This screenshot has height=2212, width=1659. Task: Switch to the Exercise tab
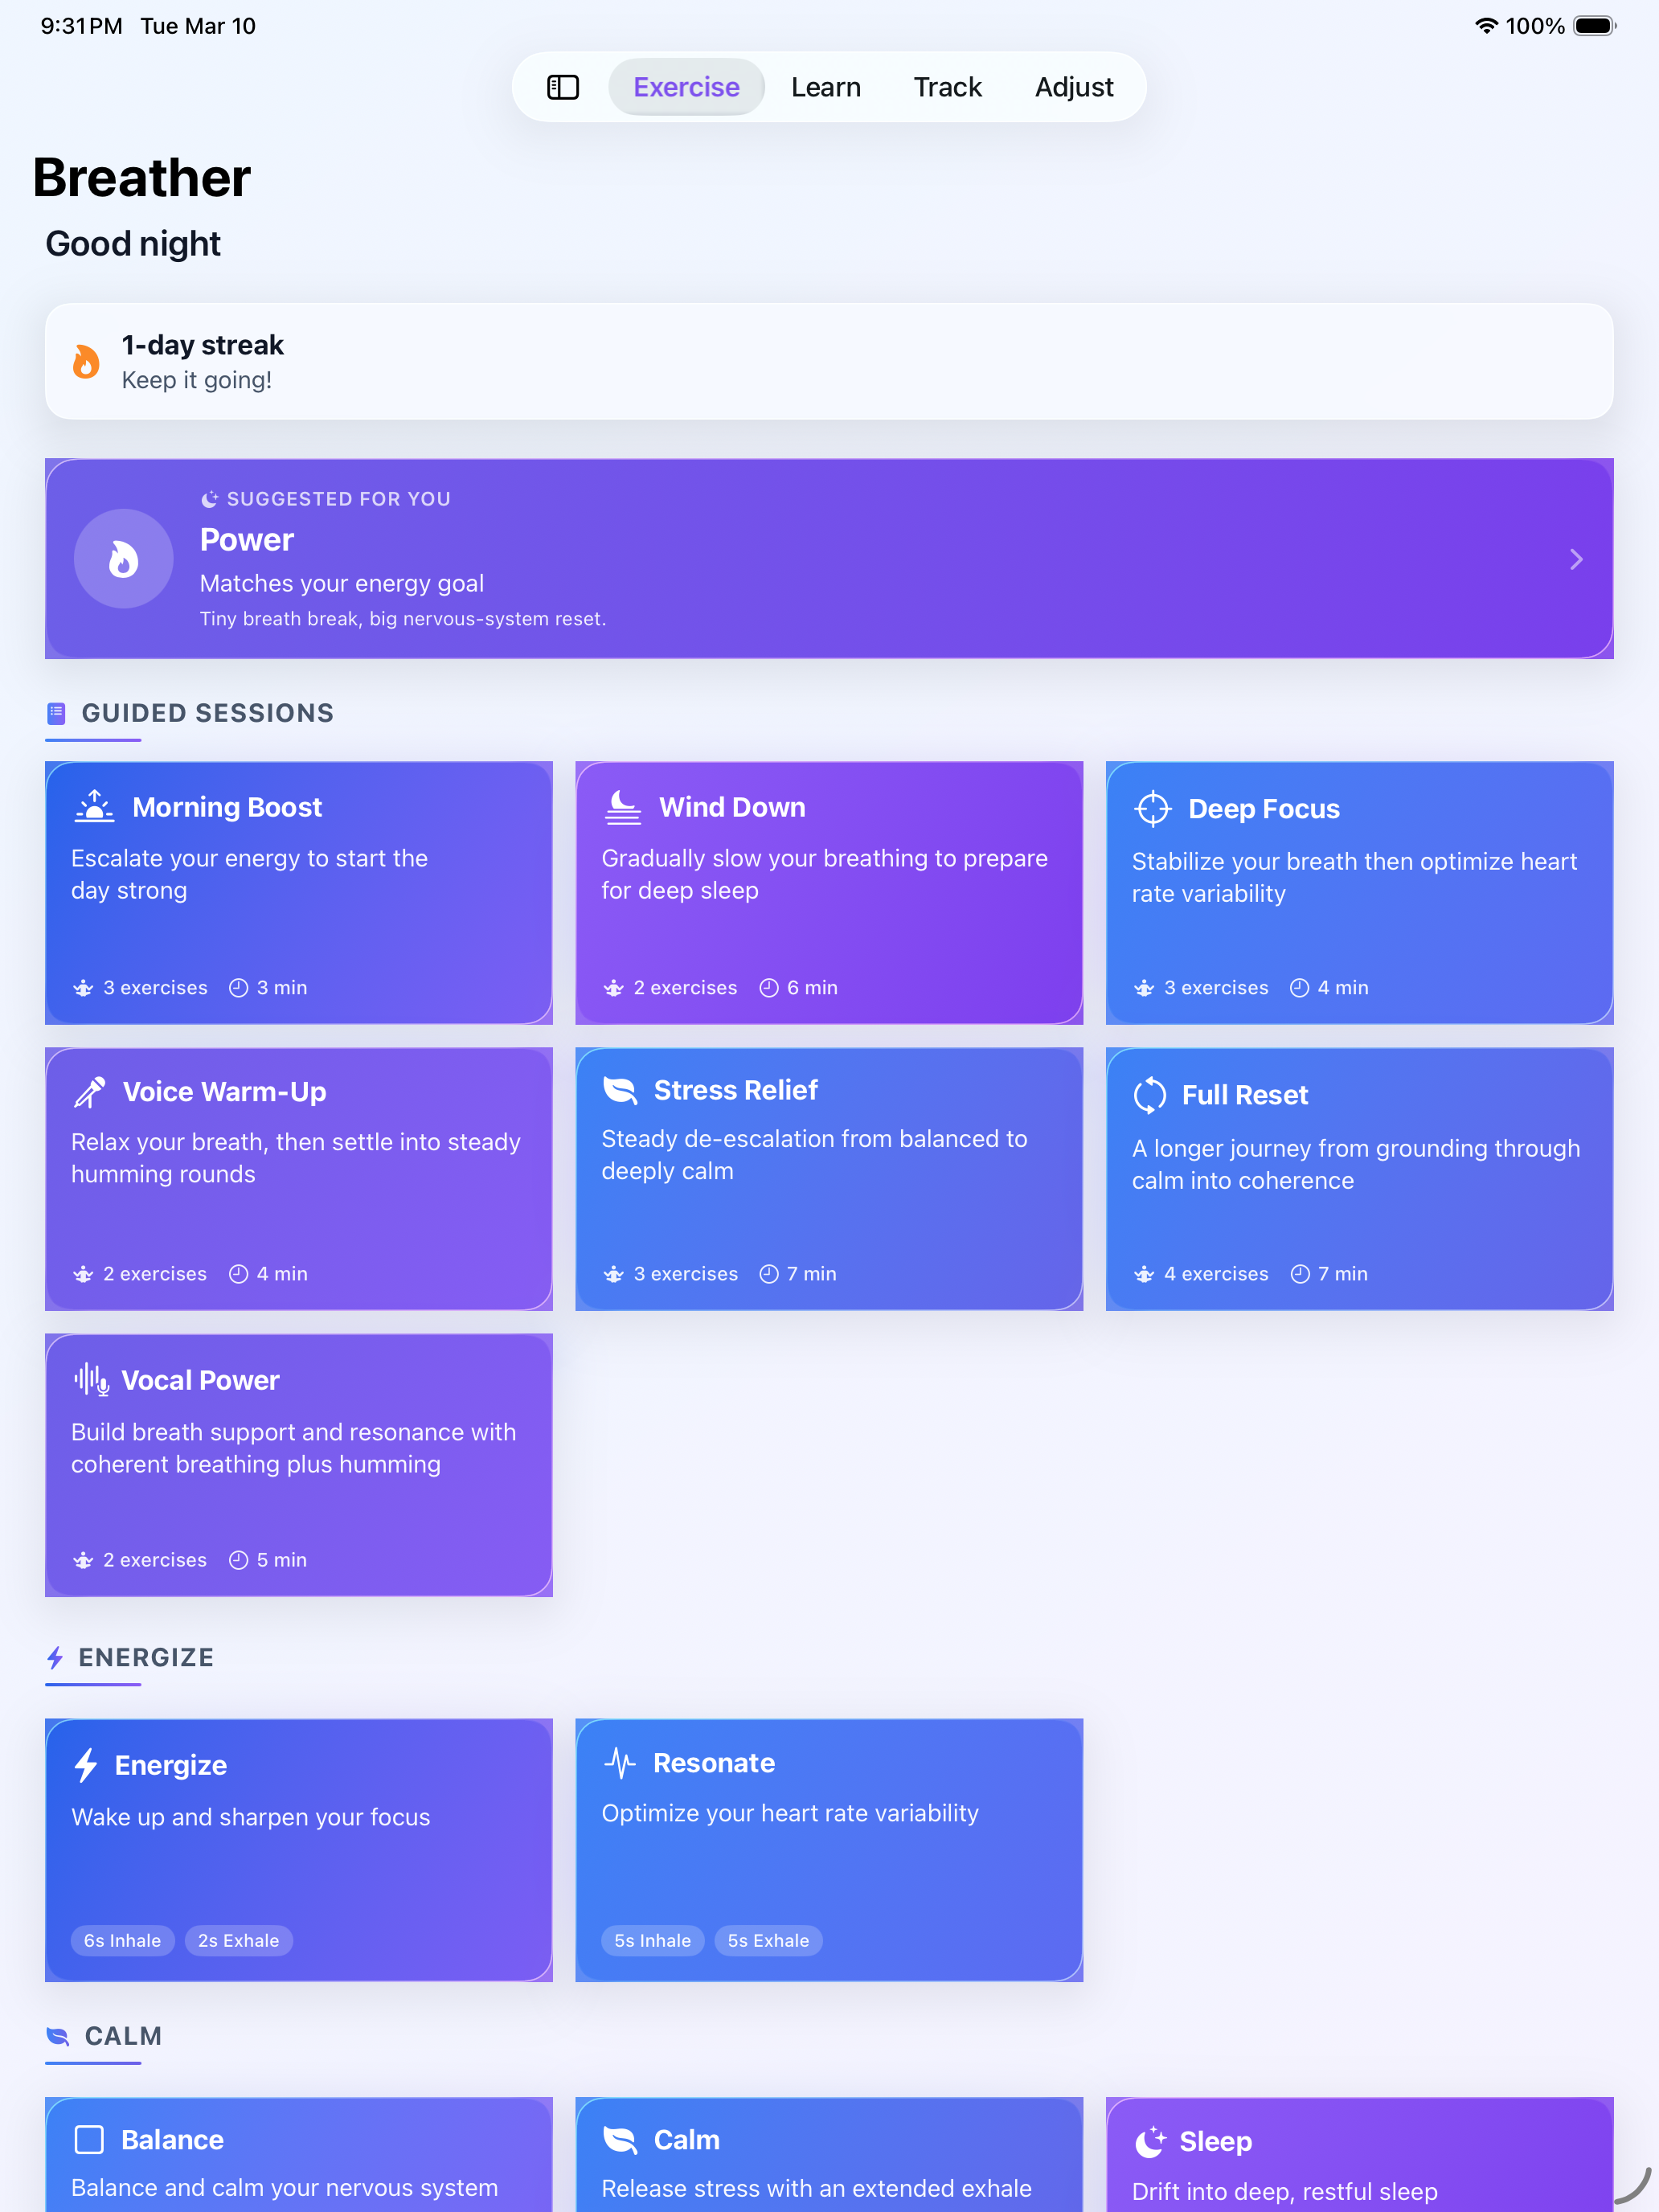point(686,87)
